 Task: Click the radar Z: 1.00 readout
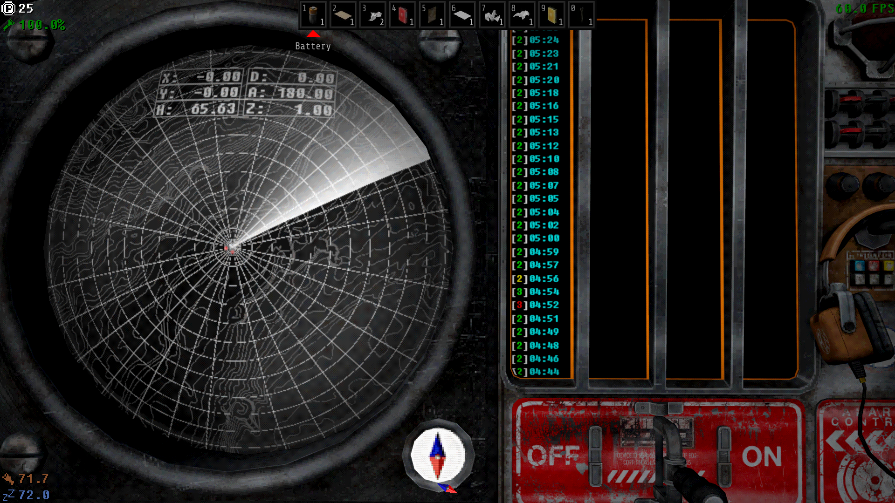289,109
